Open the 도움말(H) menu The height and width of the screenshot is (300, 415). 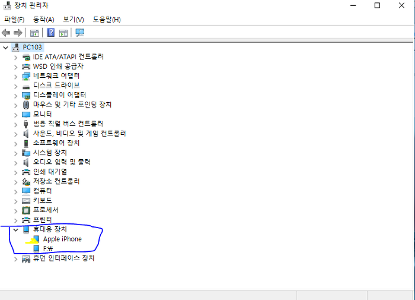click(107, 20)
